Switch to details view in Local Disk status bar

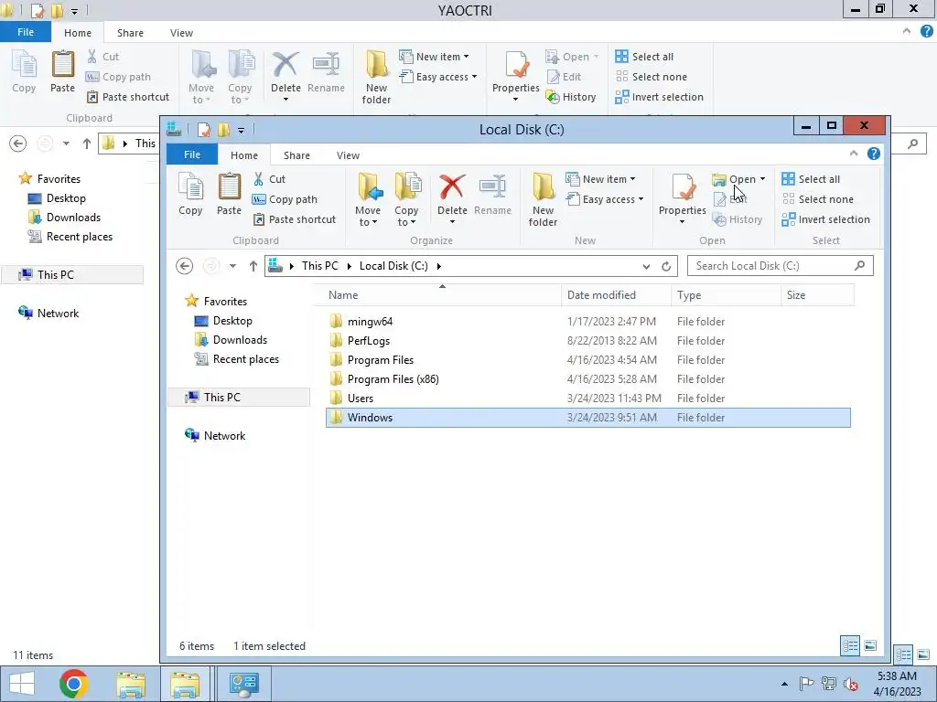tap(850, 645)
